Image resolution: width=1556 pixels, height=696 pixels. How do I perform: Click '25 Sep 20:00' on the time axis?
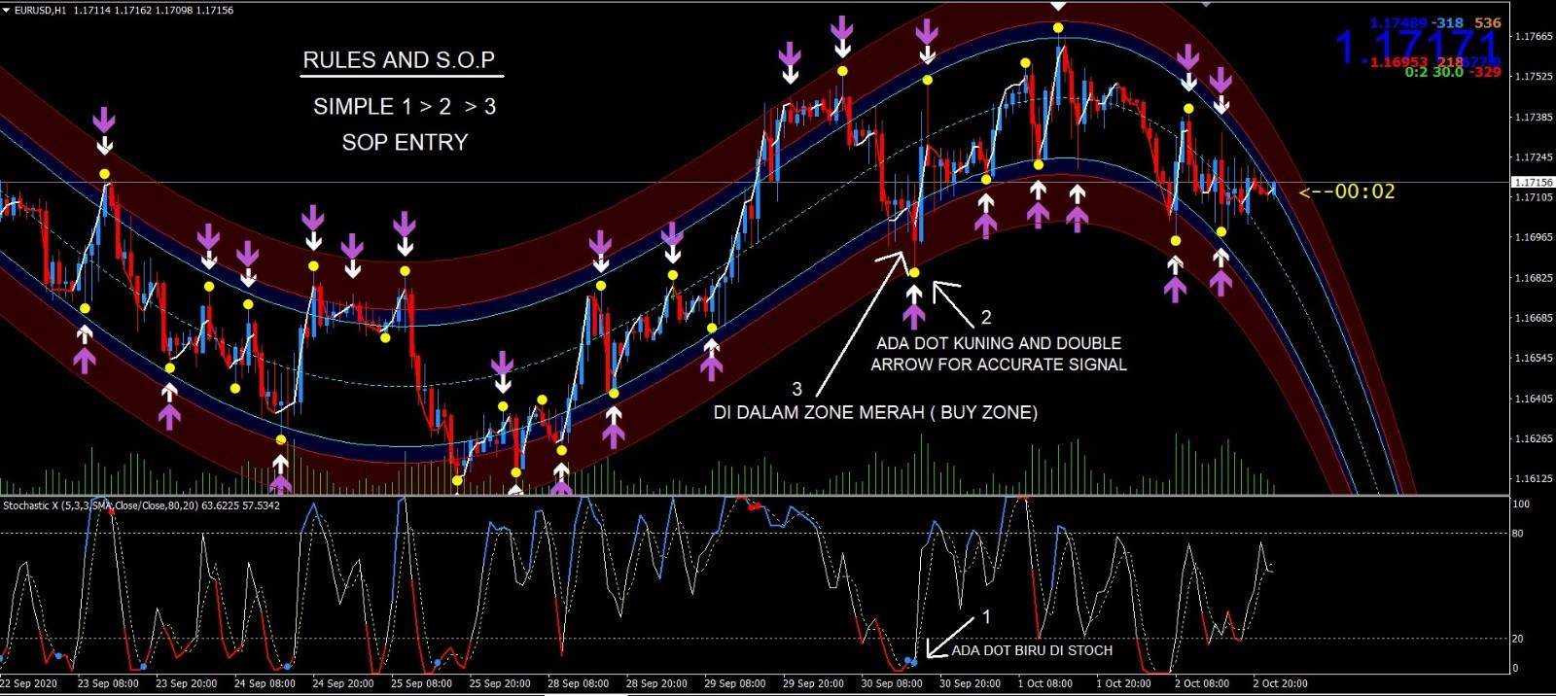pos(500,684)
